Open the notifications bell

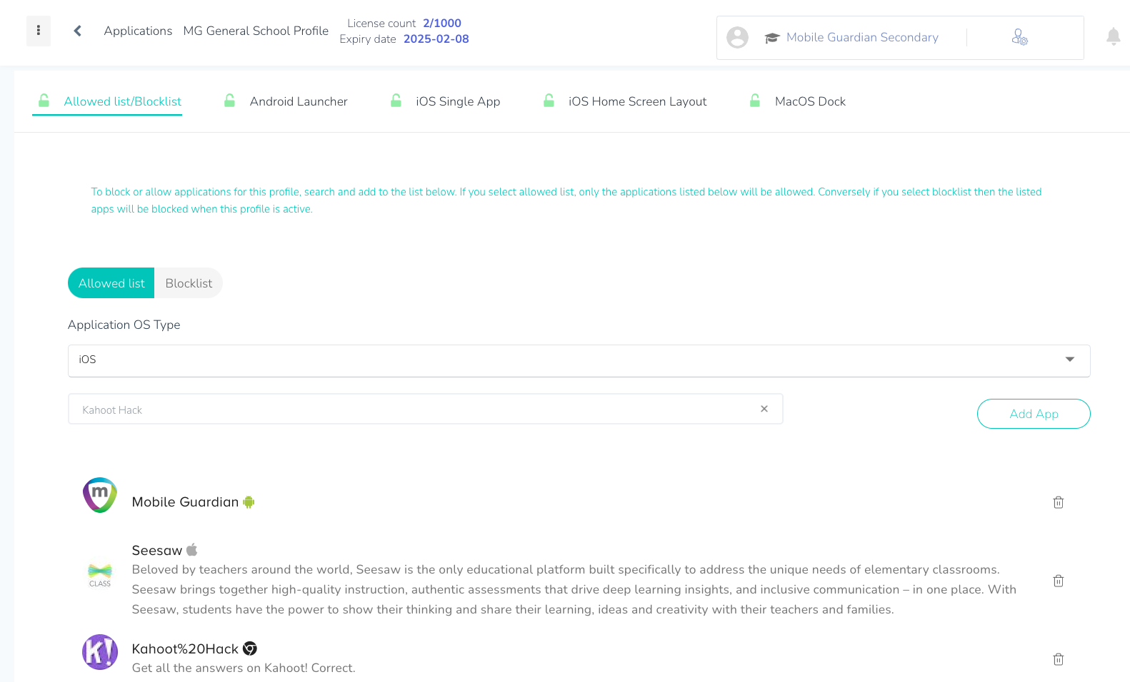(1113, 36)
